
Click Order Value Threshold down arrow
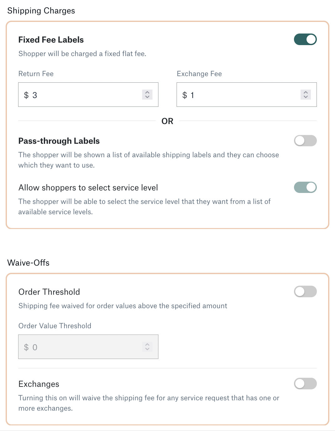click(147, 349)
